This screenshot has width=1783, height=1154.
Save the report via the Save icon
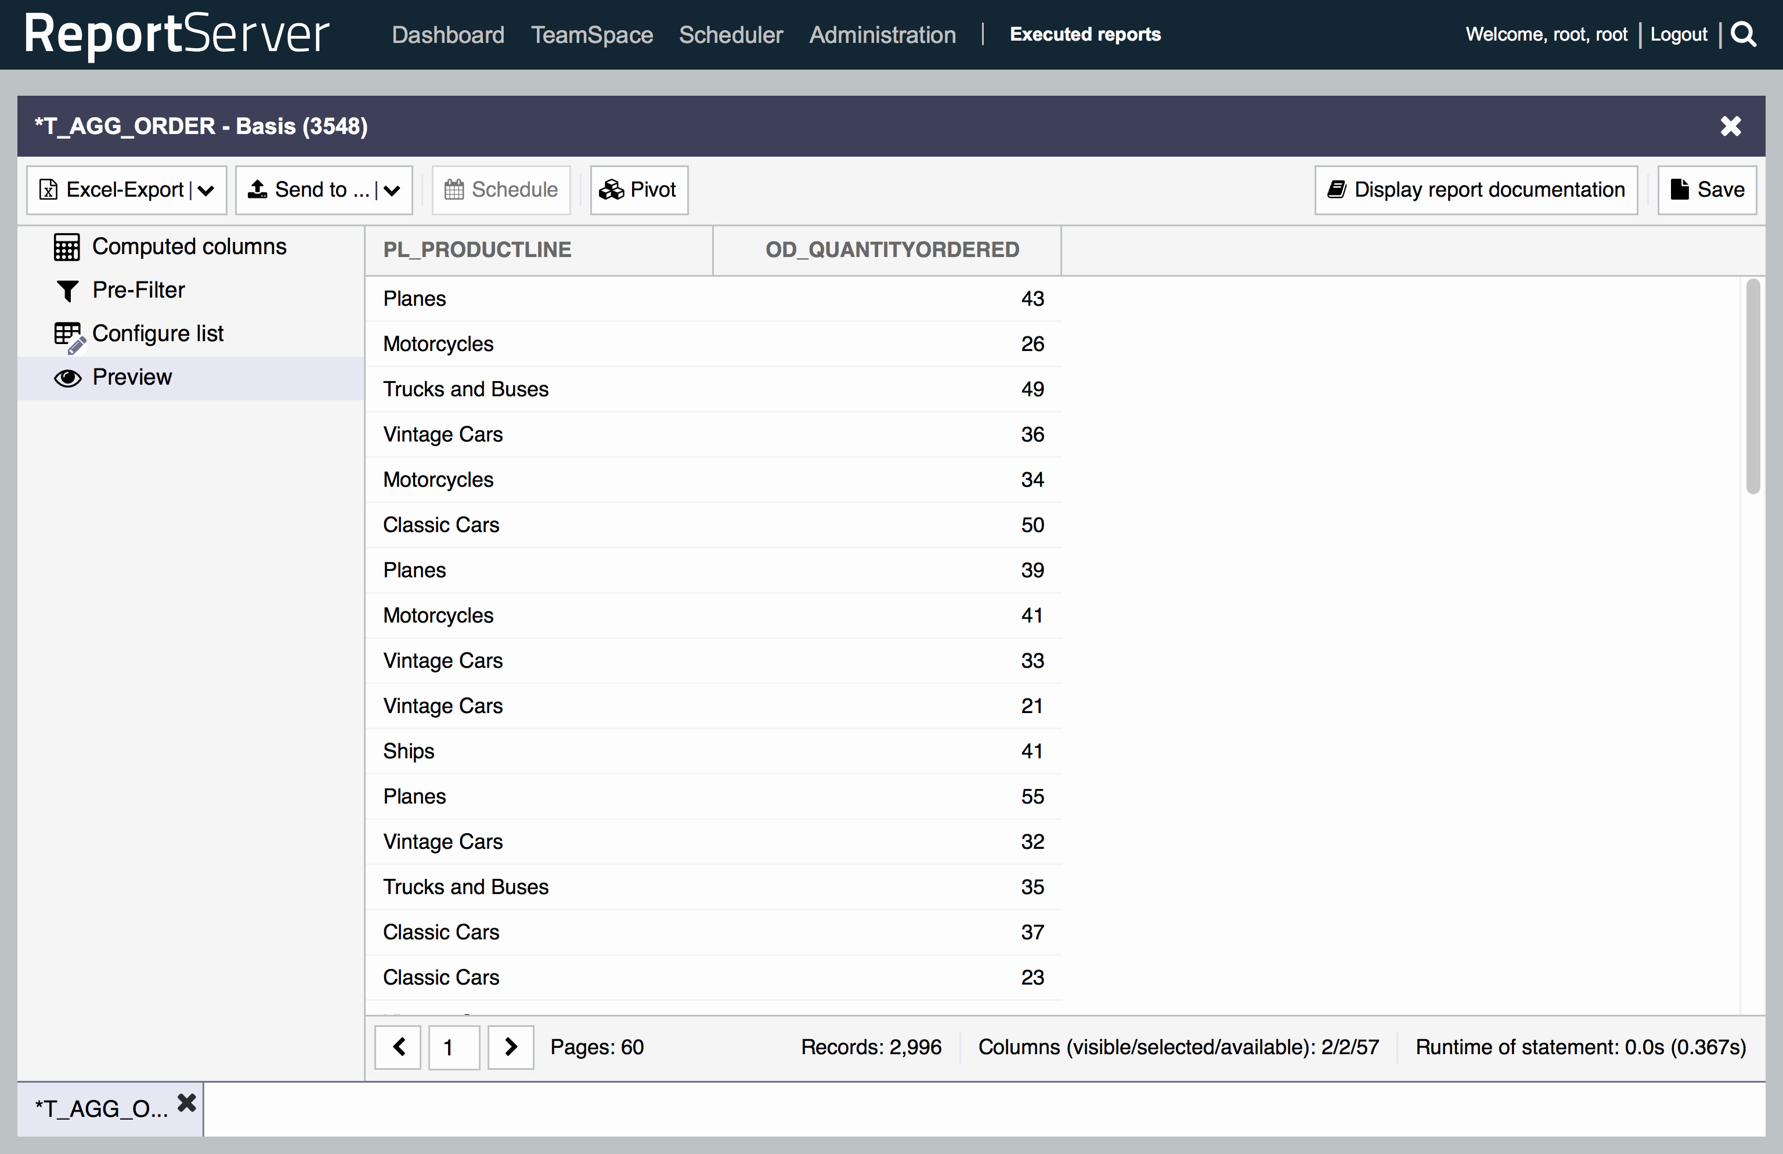[x=1680, y=190]
